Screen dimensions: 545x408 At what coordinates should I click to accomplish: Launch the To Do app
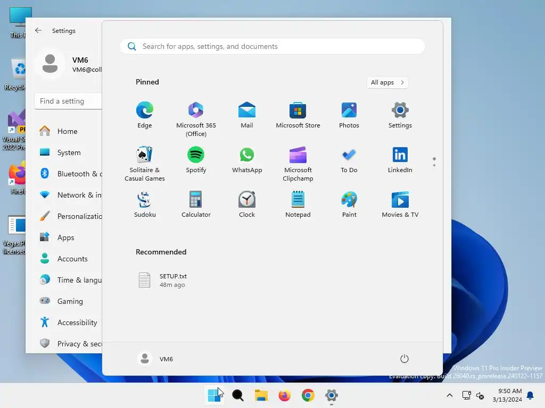[349, 160]
